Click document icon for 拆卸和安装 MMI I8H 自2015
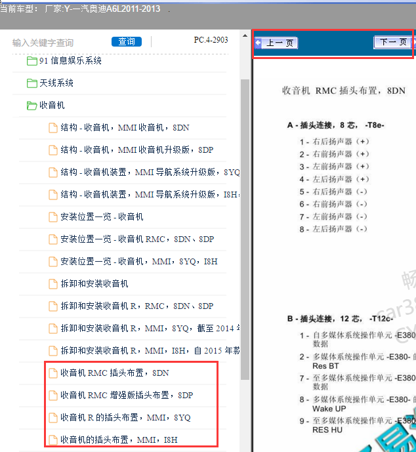The image size is (416, 452). [x=52, y=351]
